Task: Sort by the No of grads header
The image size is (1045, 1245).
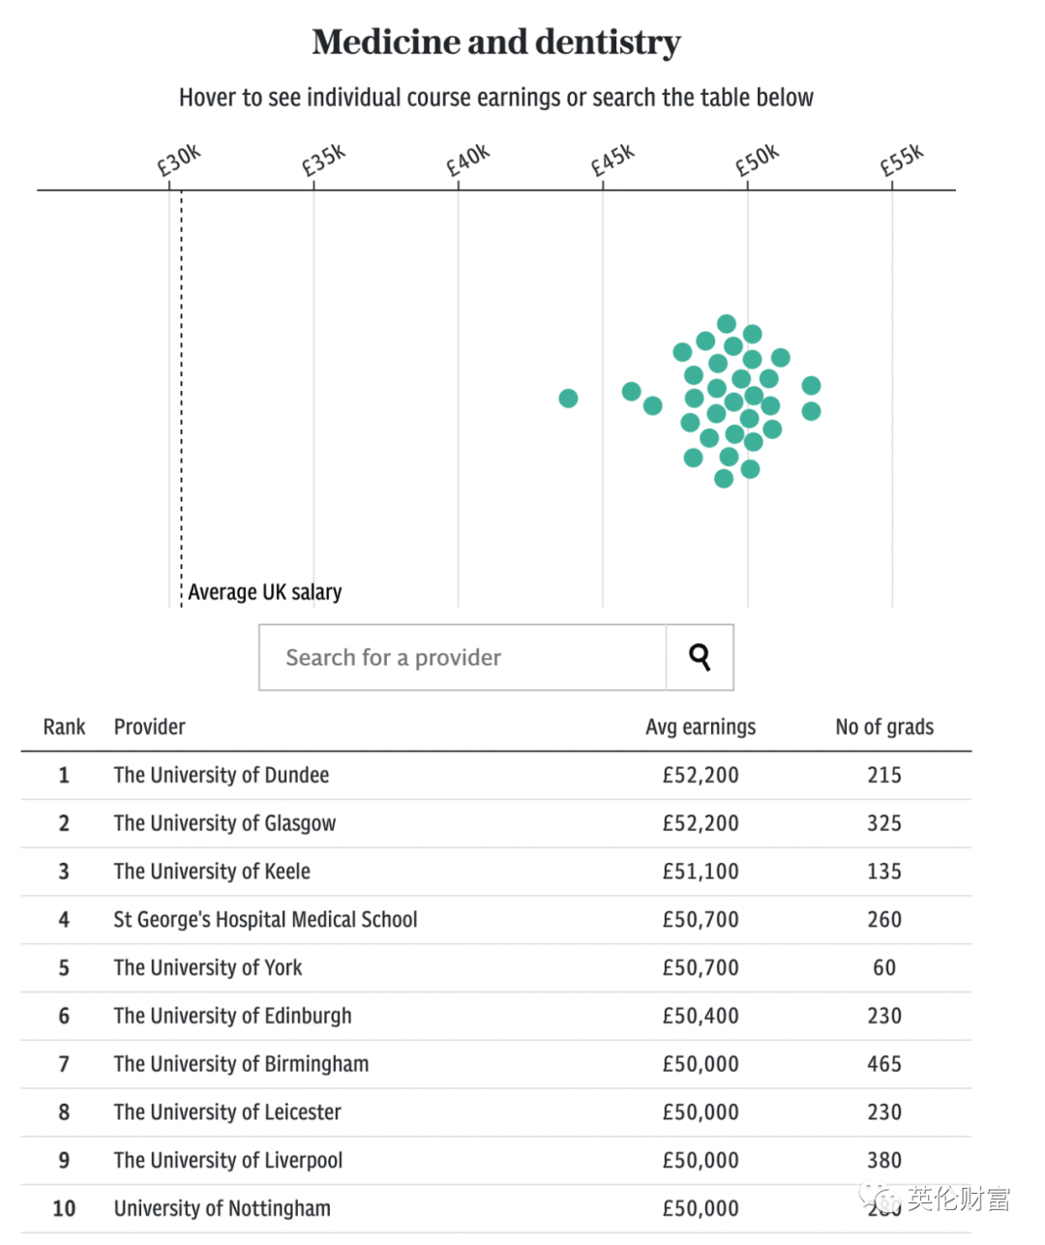Action: pyautogui.click(x=883, y=726)
